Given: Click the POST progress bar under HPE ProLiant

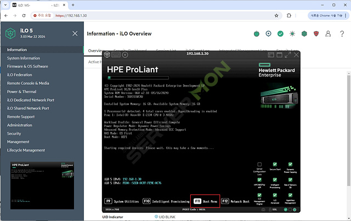Looking at the screenshot, I should [x=138, y=78].
